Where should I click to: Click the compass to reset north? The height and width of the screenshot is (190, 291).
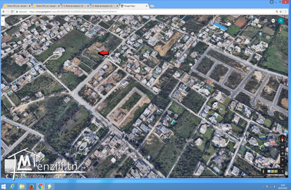(282, 140)
